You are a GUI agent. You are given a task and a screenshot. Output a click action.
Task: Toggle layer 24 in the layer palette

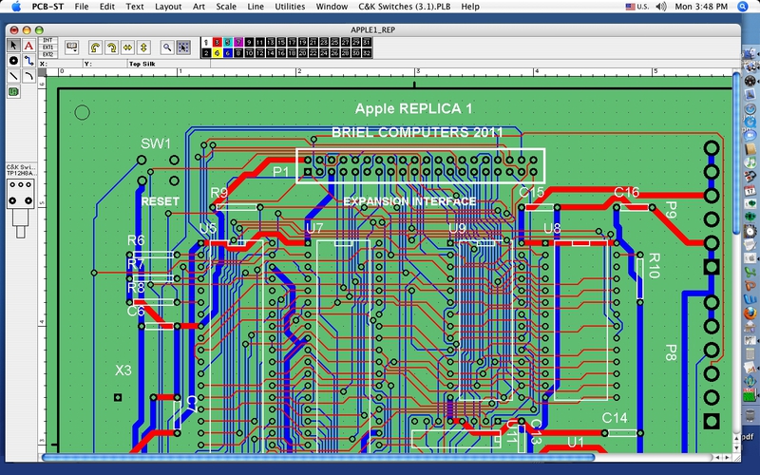point(324,53)
